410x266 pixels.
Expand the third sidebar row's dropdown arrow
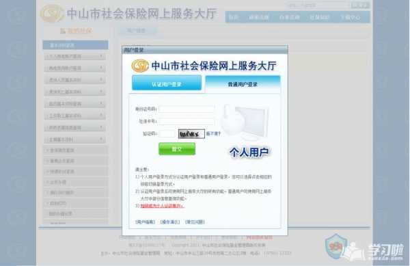coord(101,79)
